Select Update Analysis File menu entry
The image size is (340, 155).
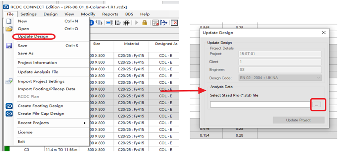tap(38, 72)
